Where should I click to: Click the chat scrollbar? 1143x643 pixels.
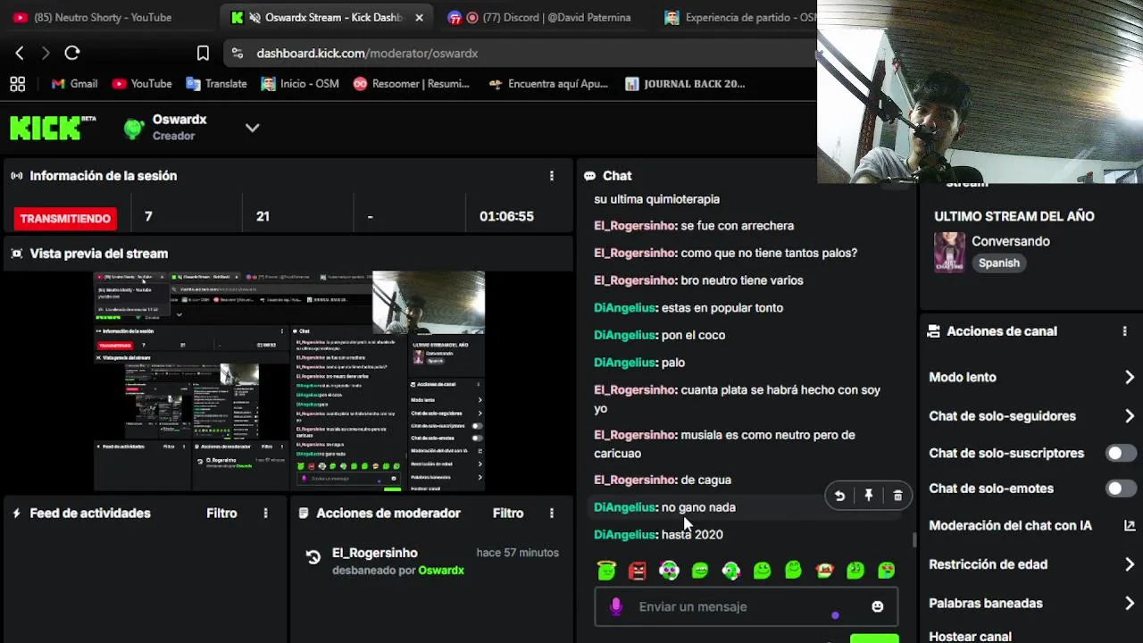coord(914,539)
